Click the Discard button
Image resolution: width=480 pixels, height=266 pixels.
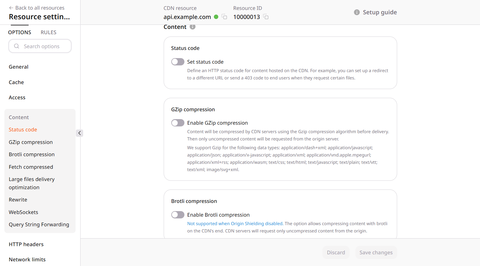point(336,253)
